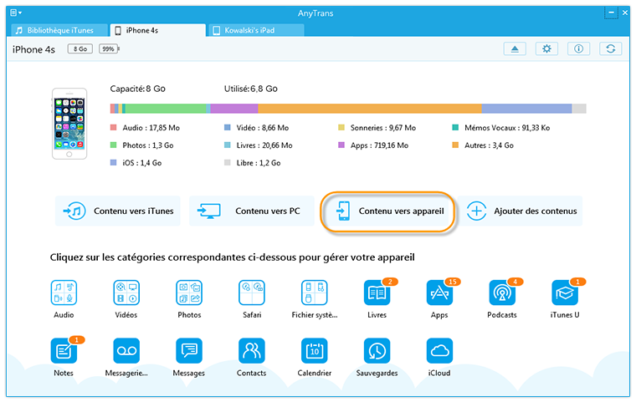Open the Sauvegardes category
636x402 pixels.
click(377, 351)
